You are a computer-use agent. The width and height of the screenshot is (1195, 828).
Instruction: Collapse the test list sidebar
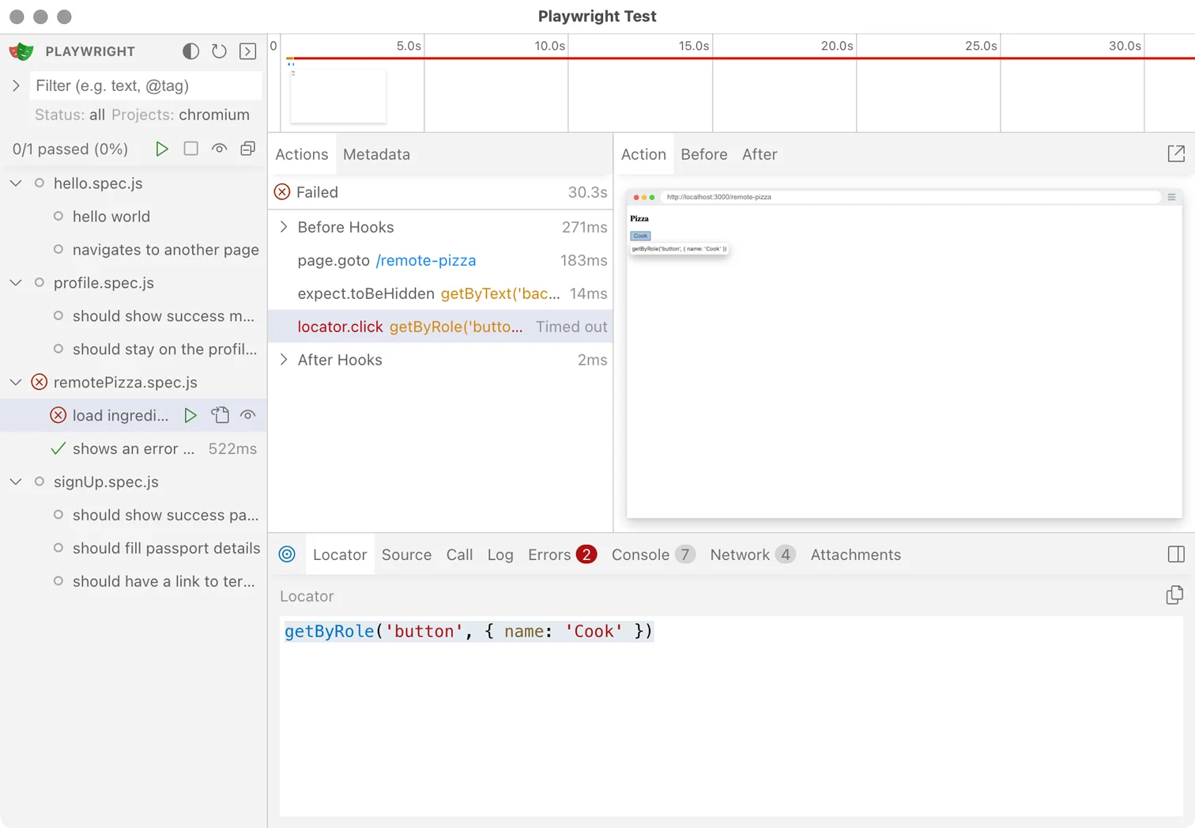click(x=247, y=51)
